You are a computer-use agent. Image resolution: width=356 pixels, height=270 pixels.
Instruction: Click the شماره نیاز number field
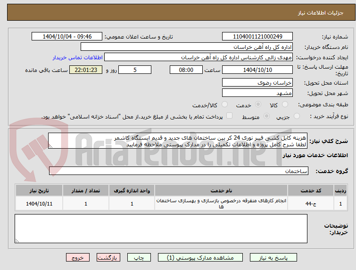click(257, 37)
